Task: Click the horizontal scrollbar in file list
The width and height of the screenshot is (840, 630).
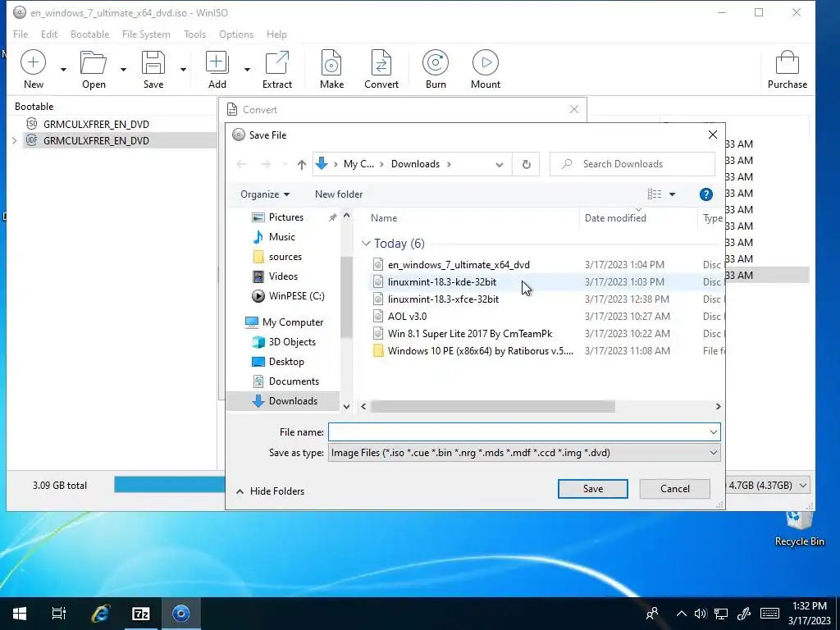Action: click(493, 407)
